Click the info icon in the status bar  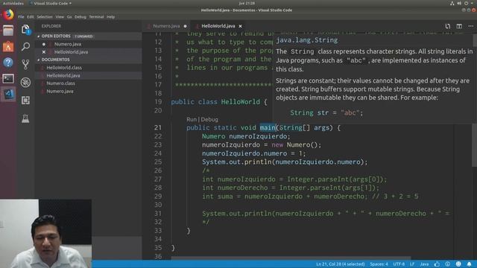tap(448, 264)
